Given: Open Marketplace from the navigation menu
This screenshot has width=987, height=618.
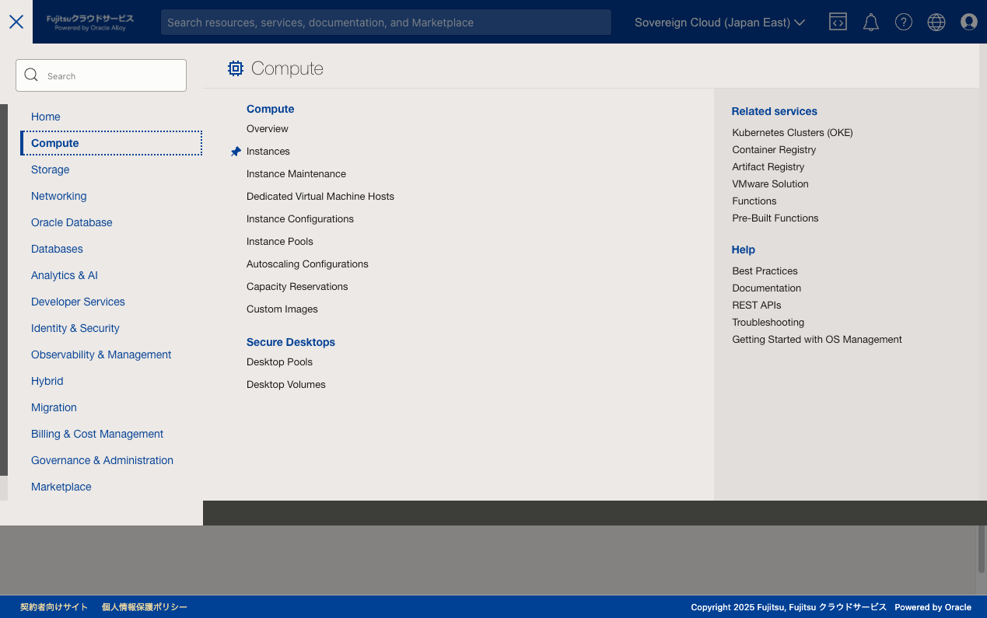Looking at the screenshot, I should (61, 487).
